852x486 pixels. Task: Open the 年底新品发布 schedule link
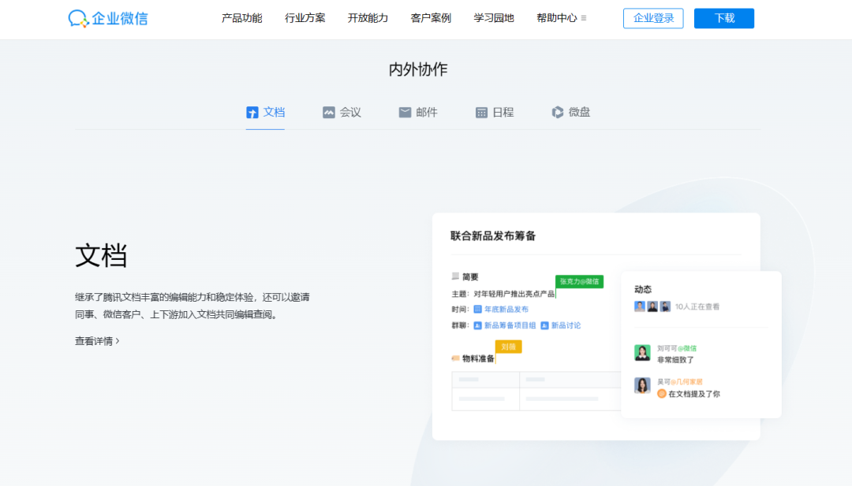506,310
